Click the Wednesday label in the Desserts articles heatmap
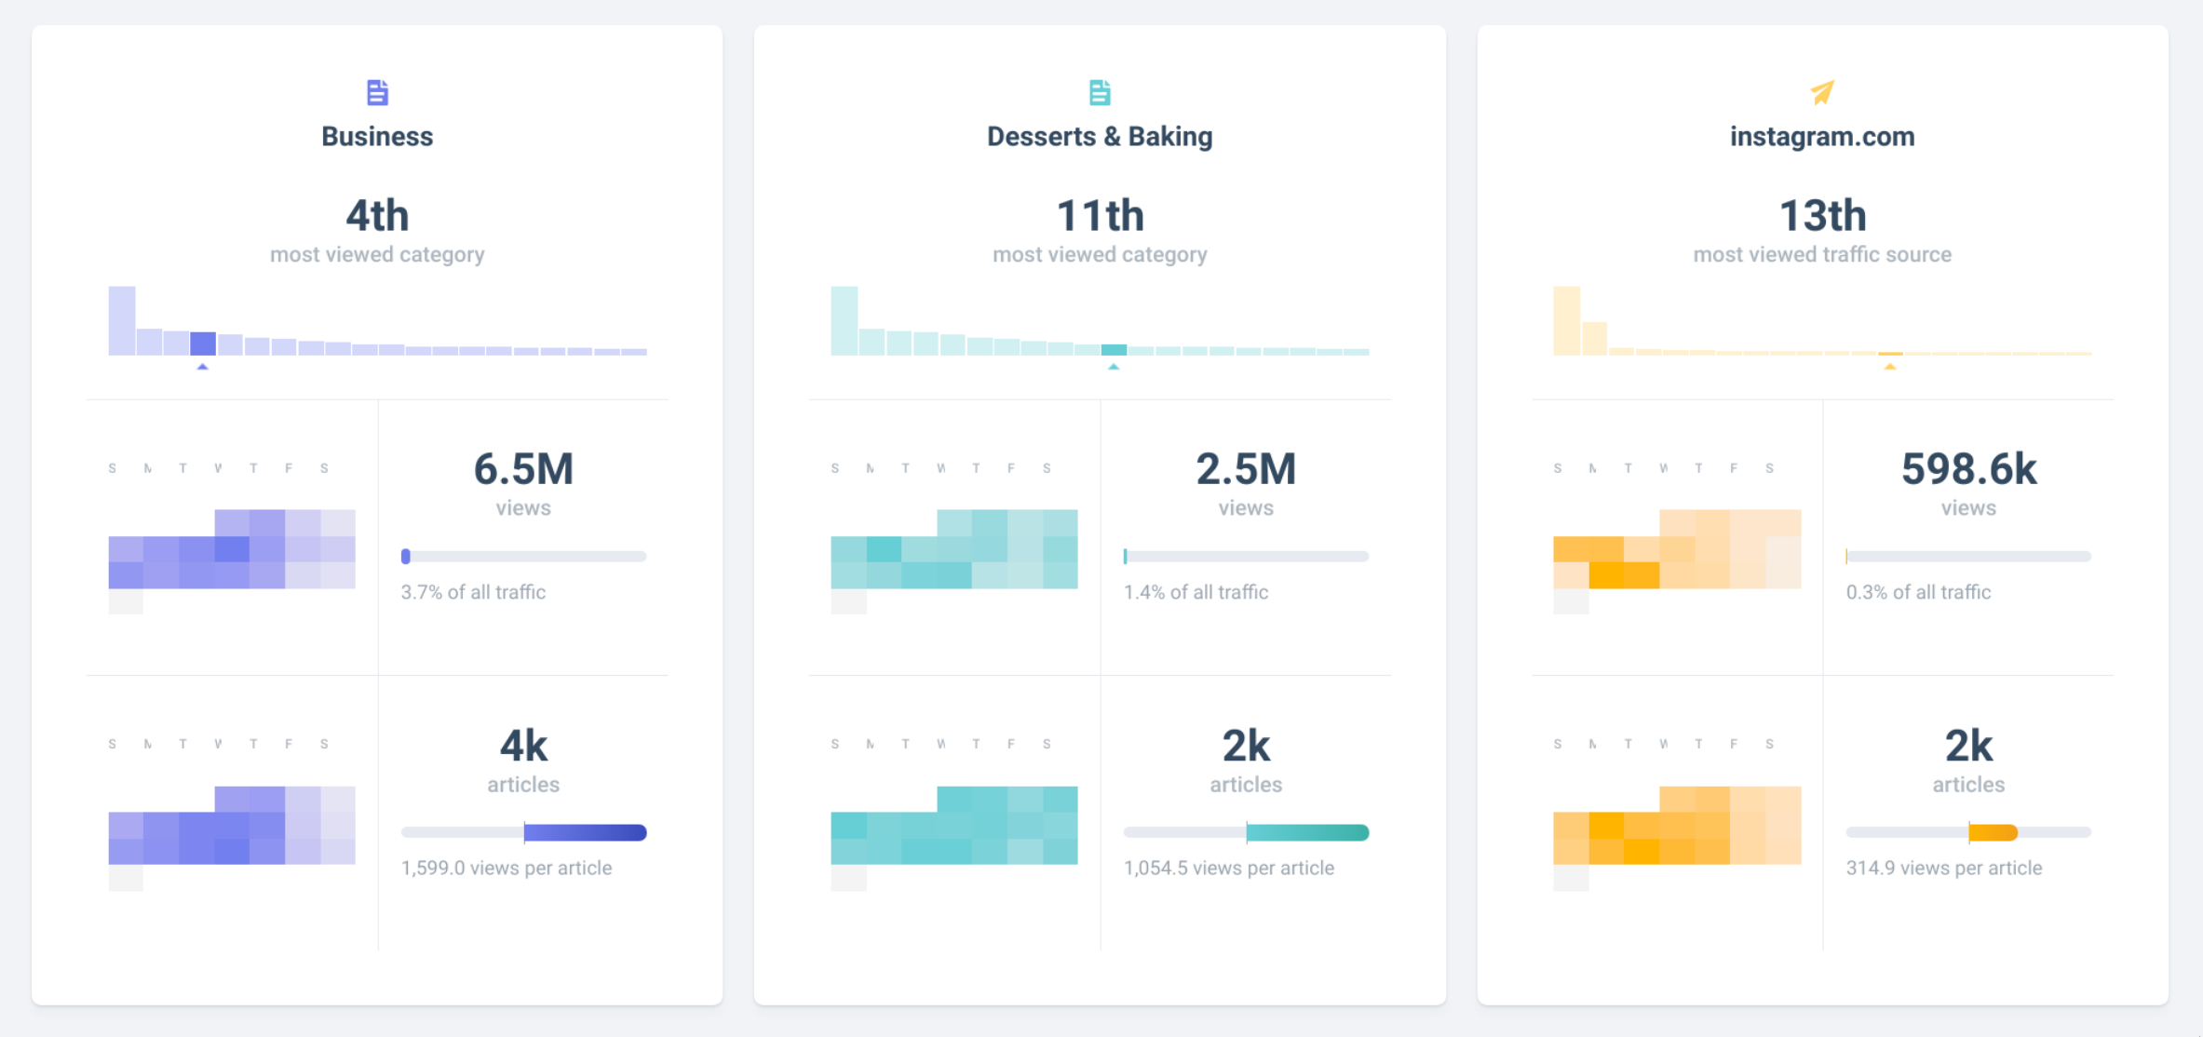 [939, 742]
